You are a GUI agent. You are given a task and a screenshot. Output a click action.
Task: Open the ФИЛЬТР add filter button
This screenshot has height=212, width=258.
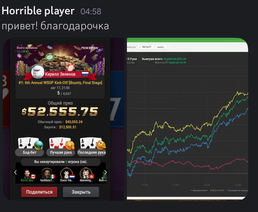point(146,47)
